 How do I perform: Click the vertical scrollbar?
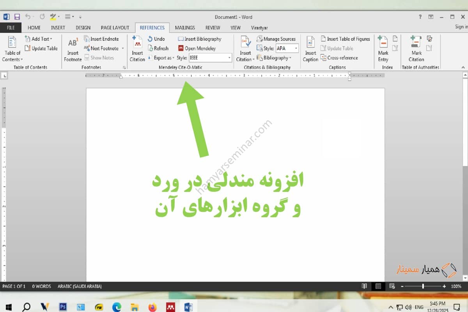465,176
